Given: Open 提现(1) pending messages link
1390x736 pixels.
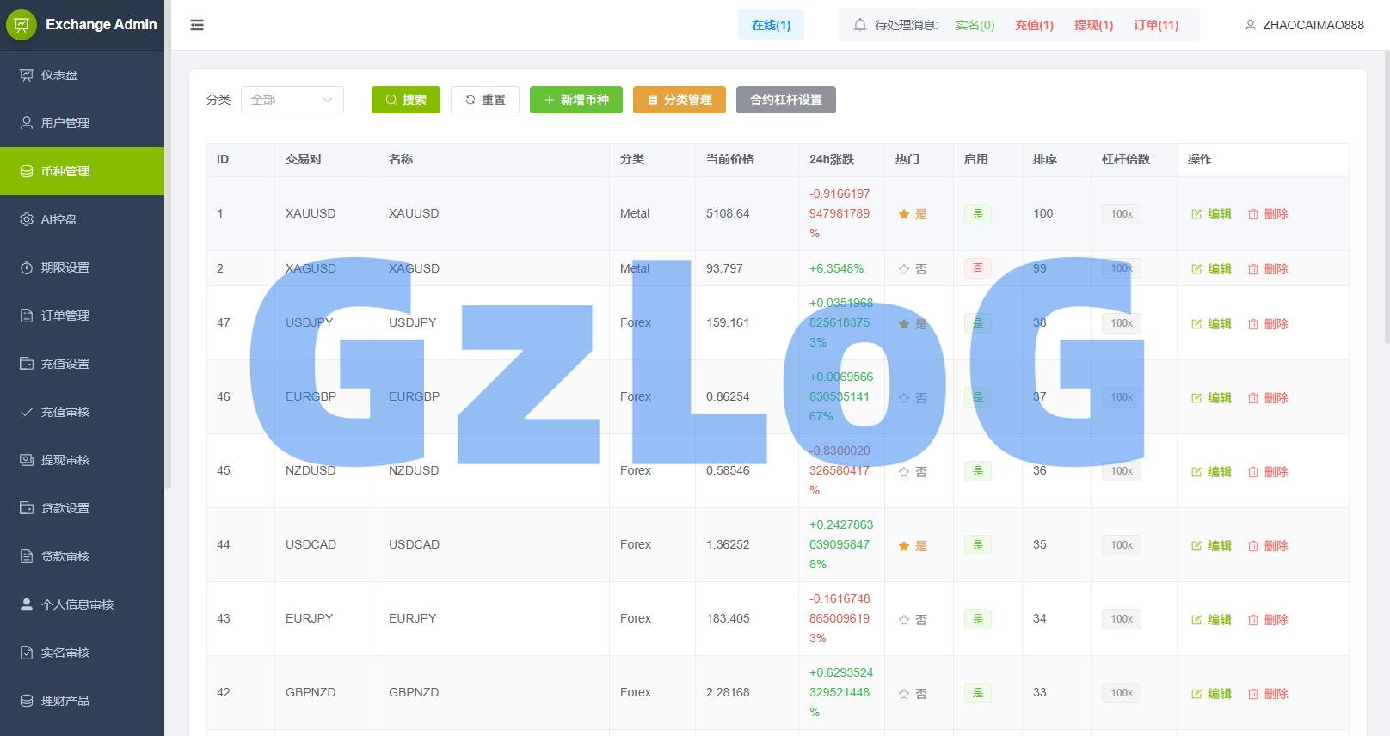Looking at the screenshot, I should click(x=1093, y=25).
